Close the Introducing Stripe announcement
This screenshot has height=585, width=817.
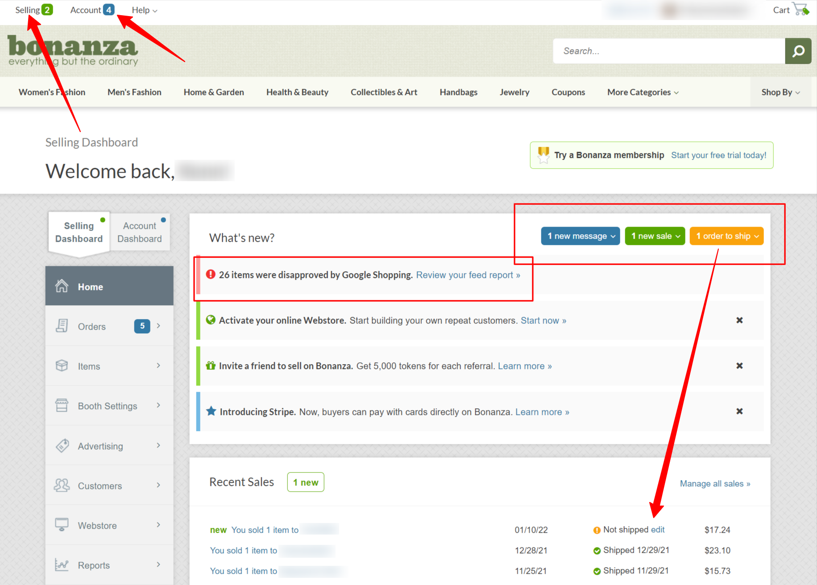pyautogui.click(x=739, y=411)
